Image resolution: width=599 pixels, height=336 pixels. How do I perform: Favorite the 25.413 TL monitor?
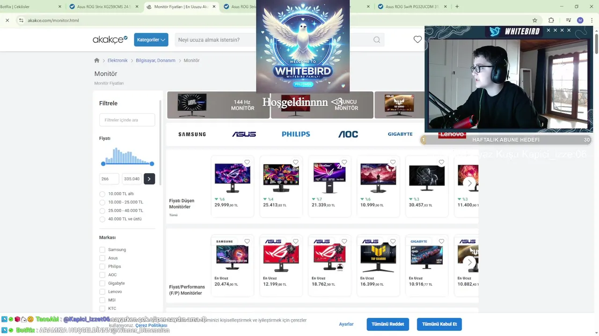pyautogui.click(x=296, y=162)
